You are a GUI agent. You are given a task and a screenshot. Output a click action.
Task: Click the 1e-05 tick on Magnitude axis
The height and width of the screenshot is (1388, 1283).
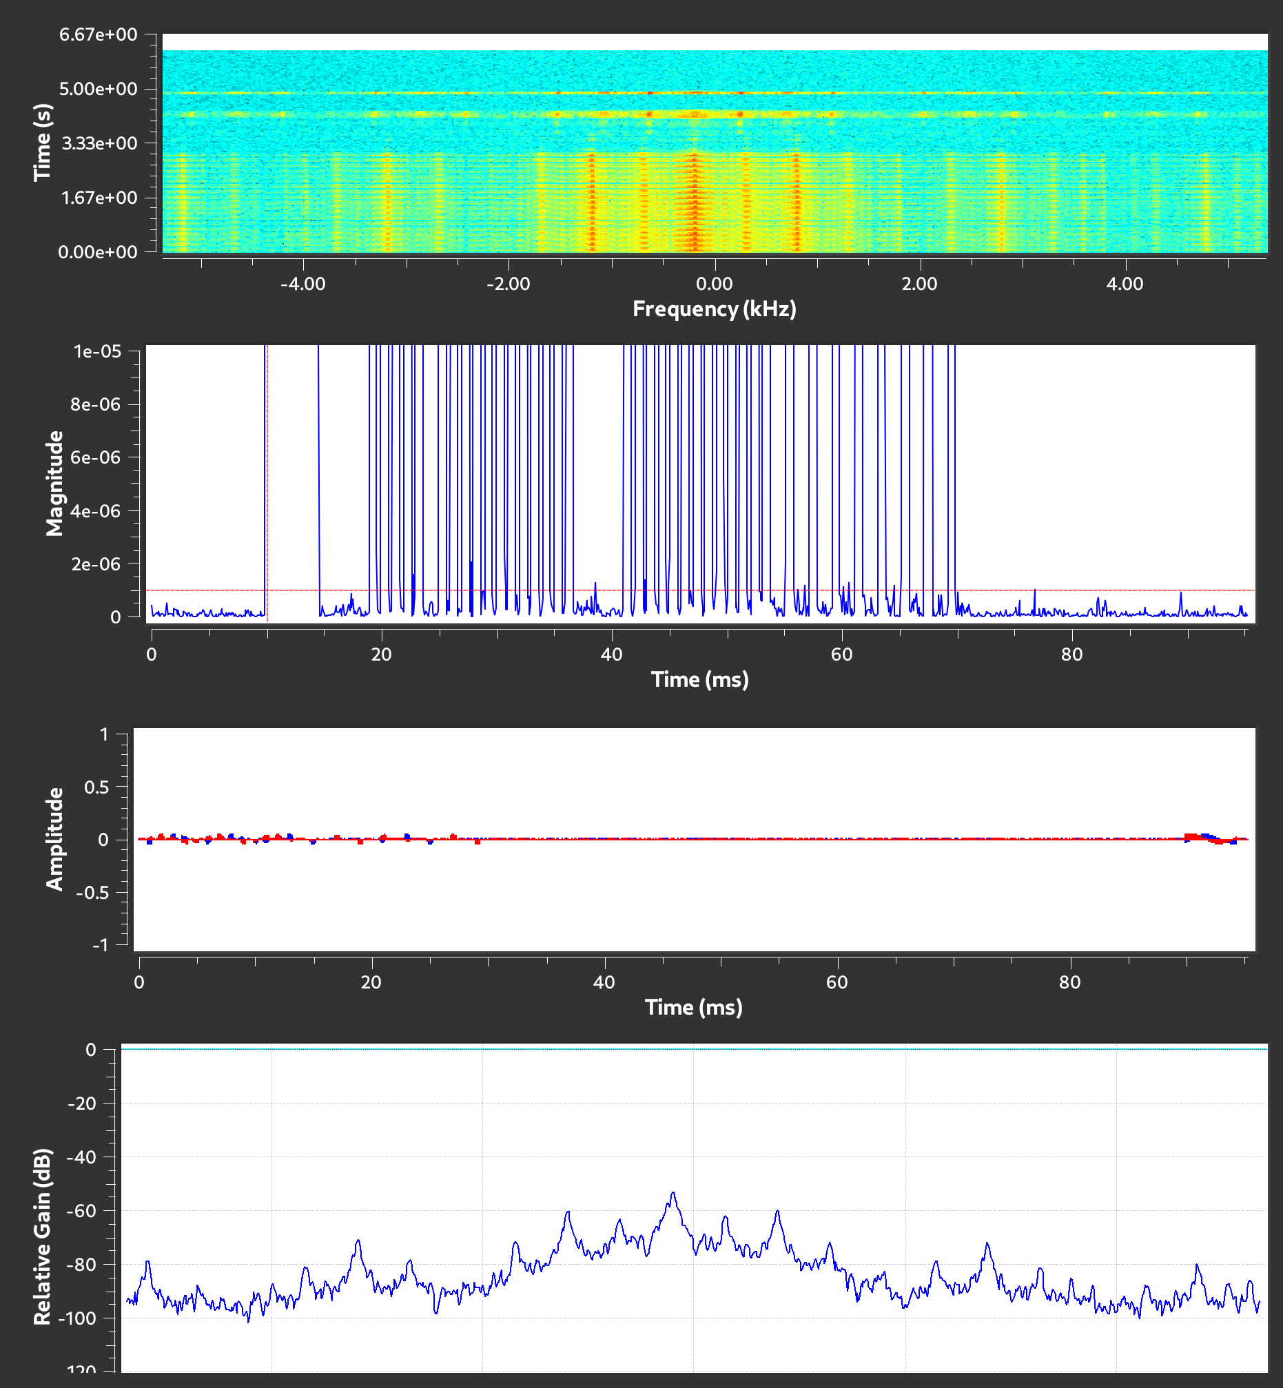pyautogui.click(x=97, y=352)
